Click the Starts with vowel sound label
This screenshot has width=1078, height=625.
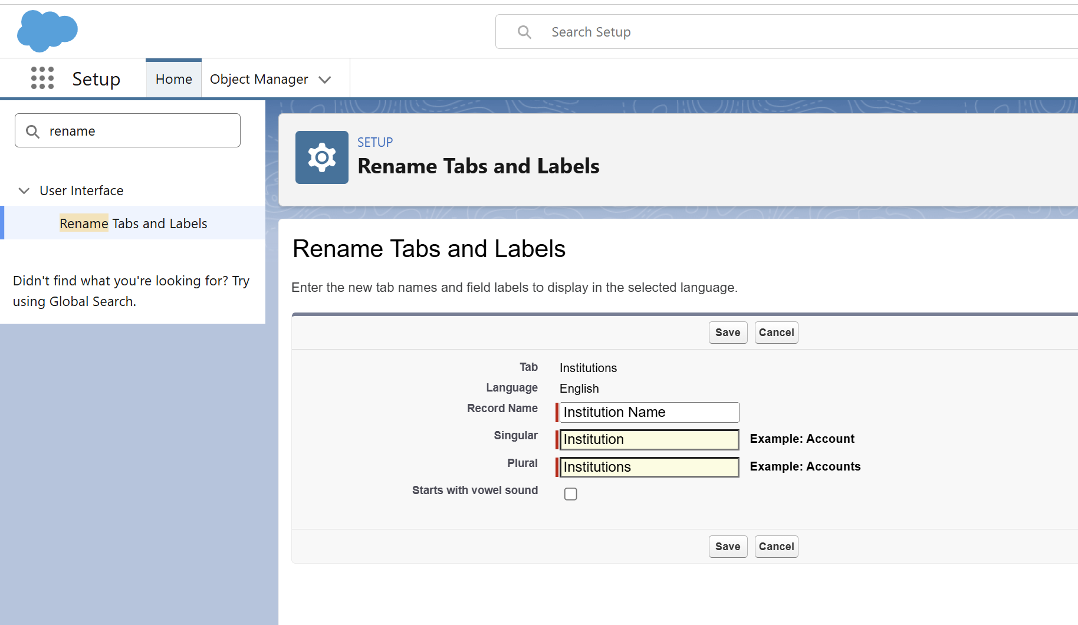coord(475,490)
